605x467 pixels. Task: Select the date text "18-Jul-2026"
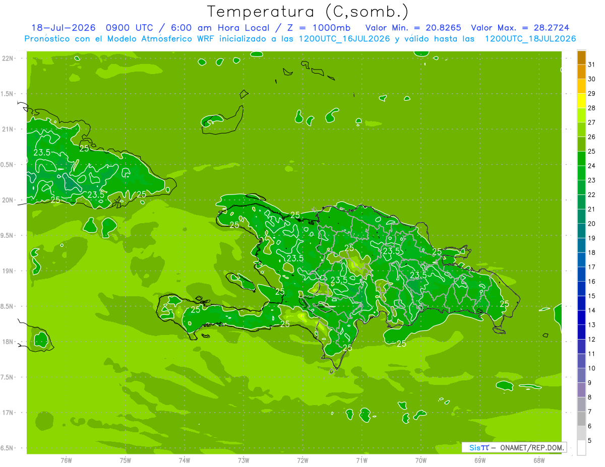(x=64, y=28)
